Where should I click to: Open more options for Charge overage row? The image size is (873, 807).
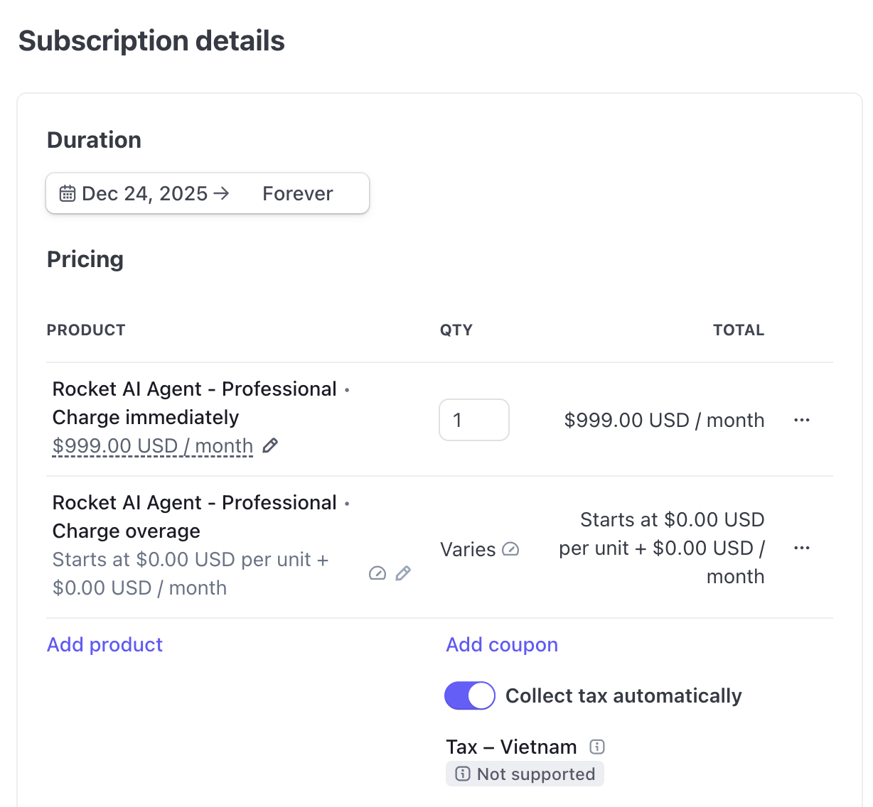pyautogui.click(x=802, y=548)
